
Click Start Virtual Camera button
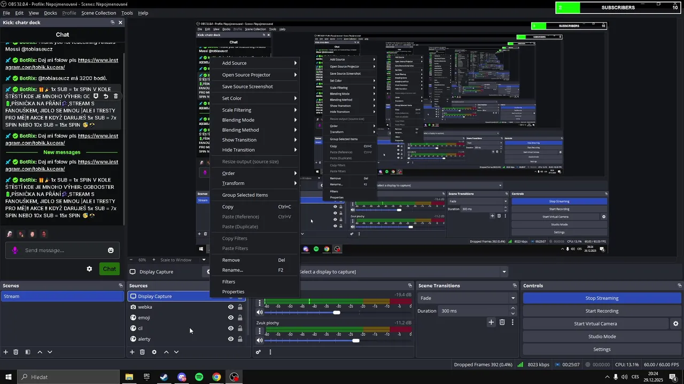[595, 324]
